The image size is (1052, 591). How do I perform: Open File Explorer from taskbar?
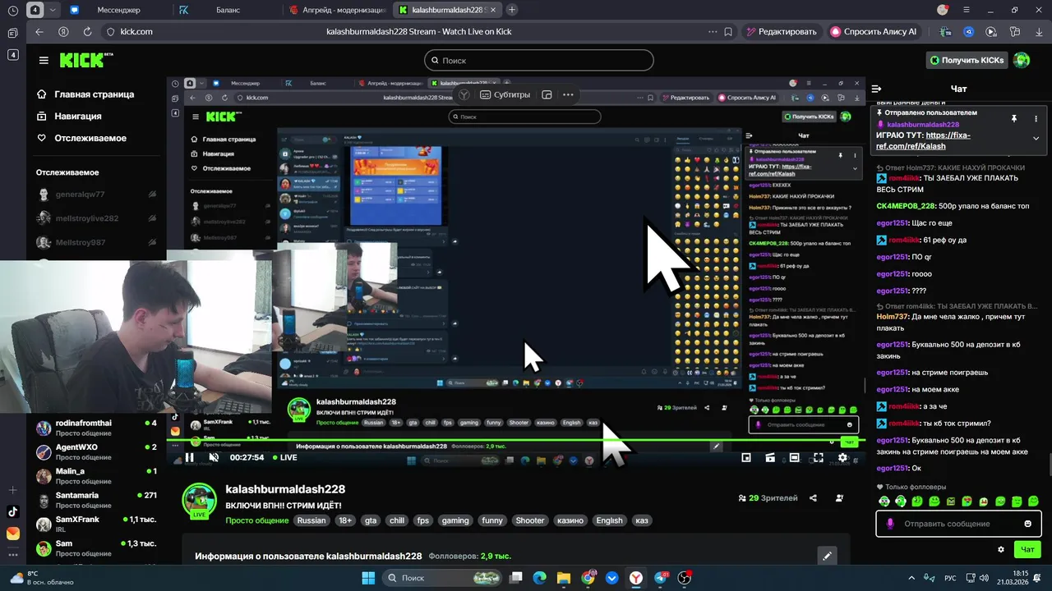[x=564, y=578]
